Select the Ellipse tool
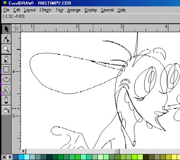Viewport: 180px width, 160px height. pyautogui.click(x=6, y=80)
